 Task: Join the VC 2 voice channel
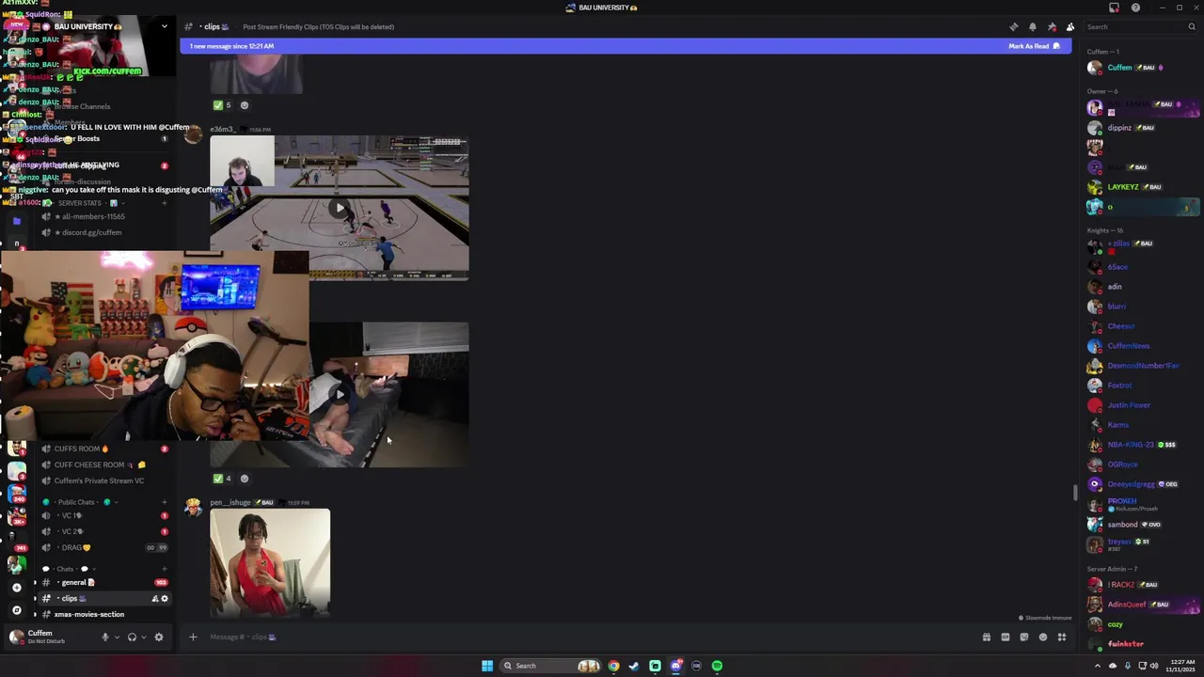coord(103,531)
